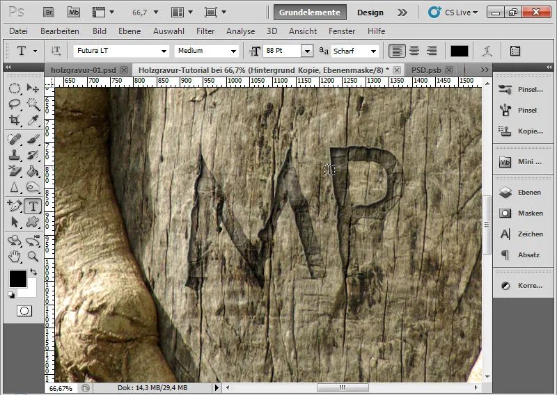Select the Elliptical Marquee tool
The width and height of the screenshot is (557, 395).
click(x=14, y=88)
